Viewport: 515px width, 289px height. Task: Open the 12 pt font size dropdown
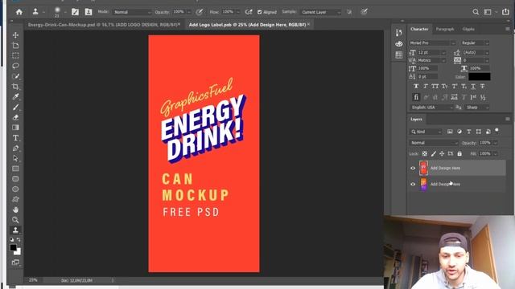(x=431, y=52)
